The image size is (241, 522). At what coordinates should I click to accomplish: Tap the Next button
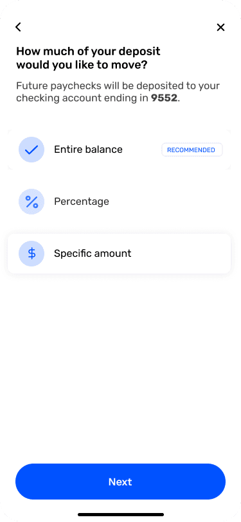[120, 482]
